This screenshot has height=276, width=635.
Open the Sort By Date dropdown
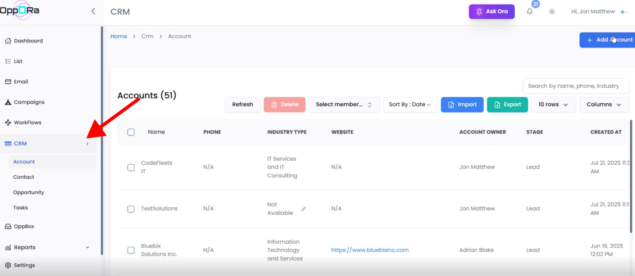click(x=410, y=105)
